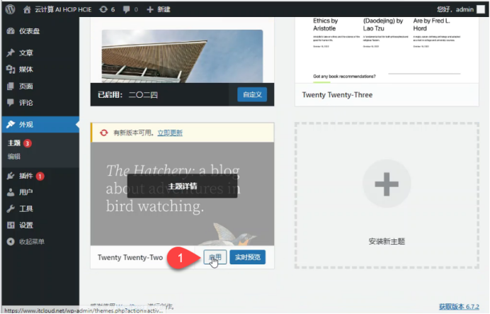Viewport: 490px width, 314px height.
Task: Open 编辑 editor submenu item
Action: 14,156
